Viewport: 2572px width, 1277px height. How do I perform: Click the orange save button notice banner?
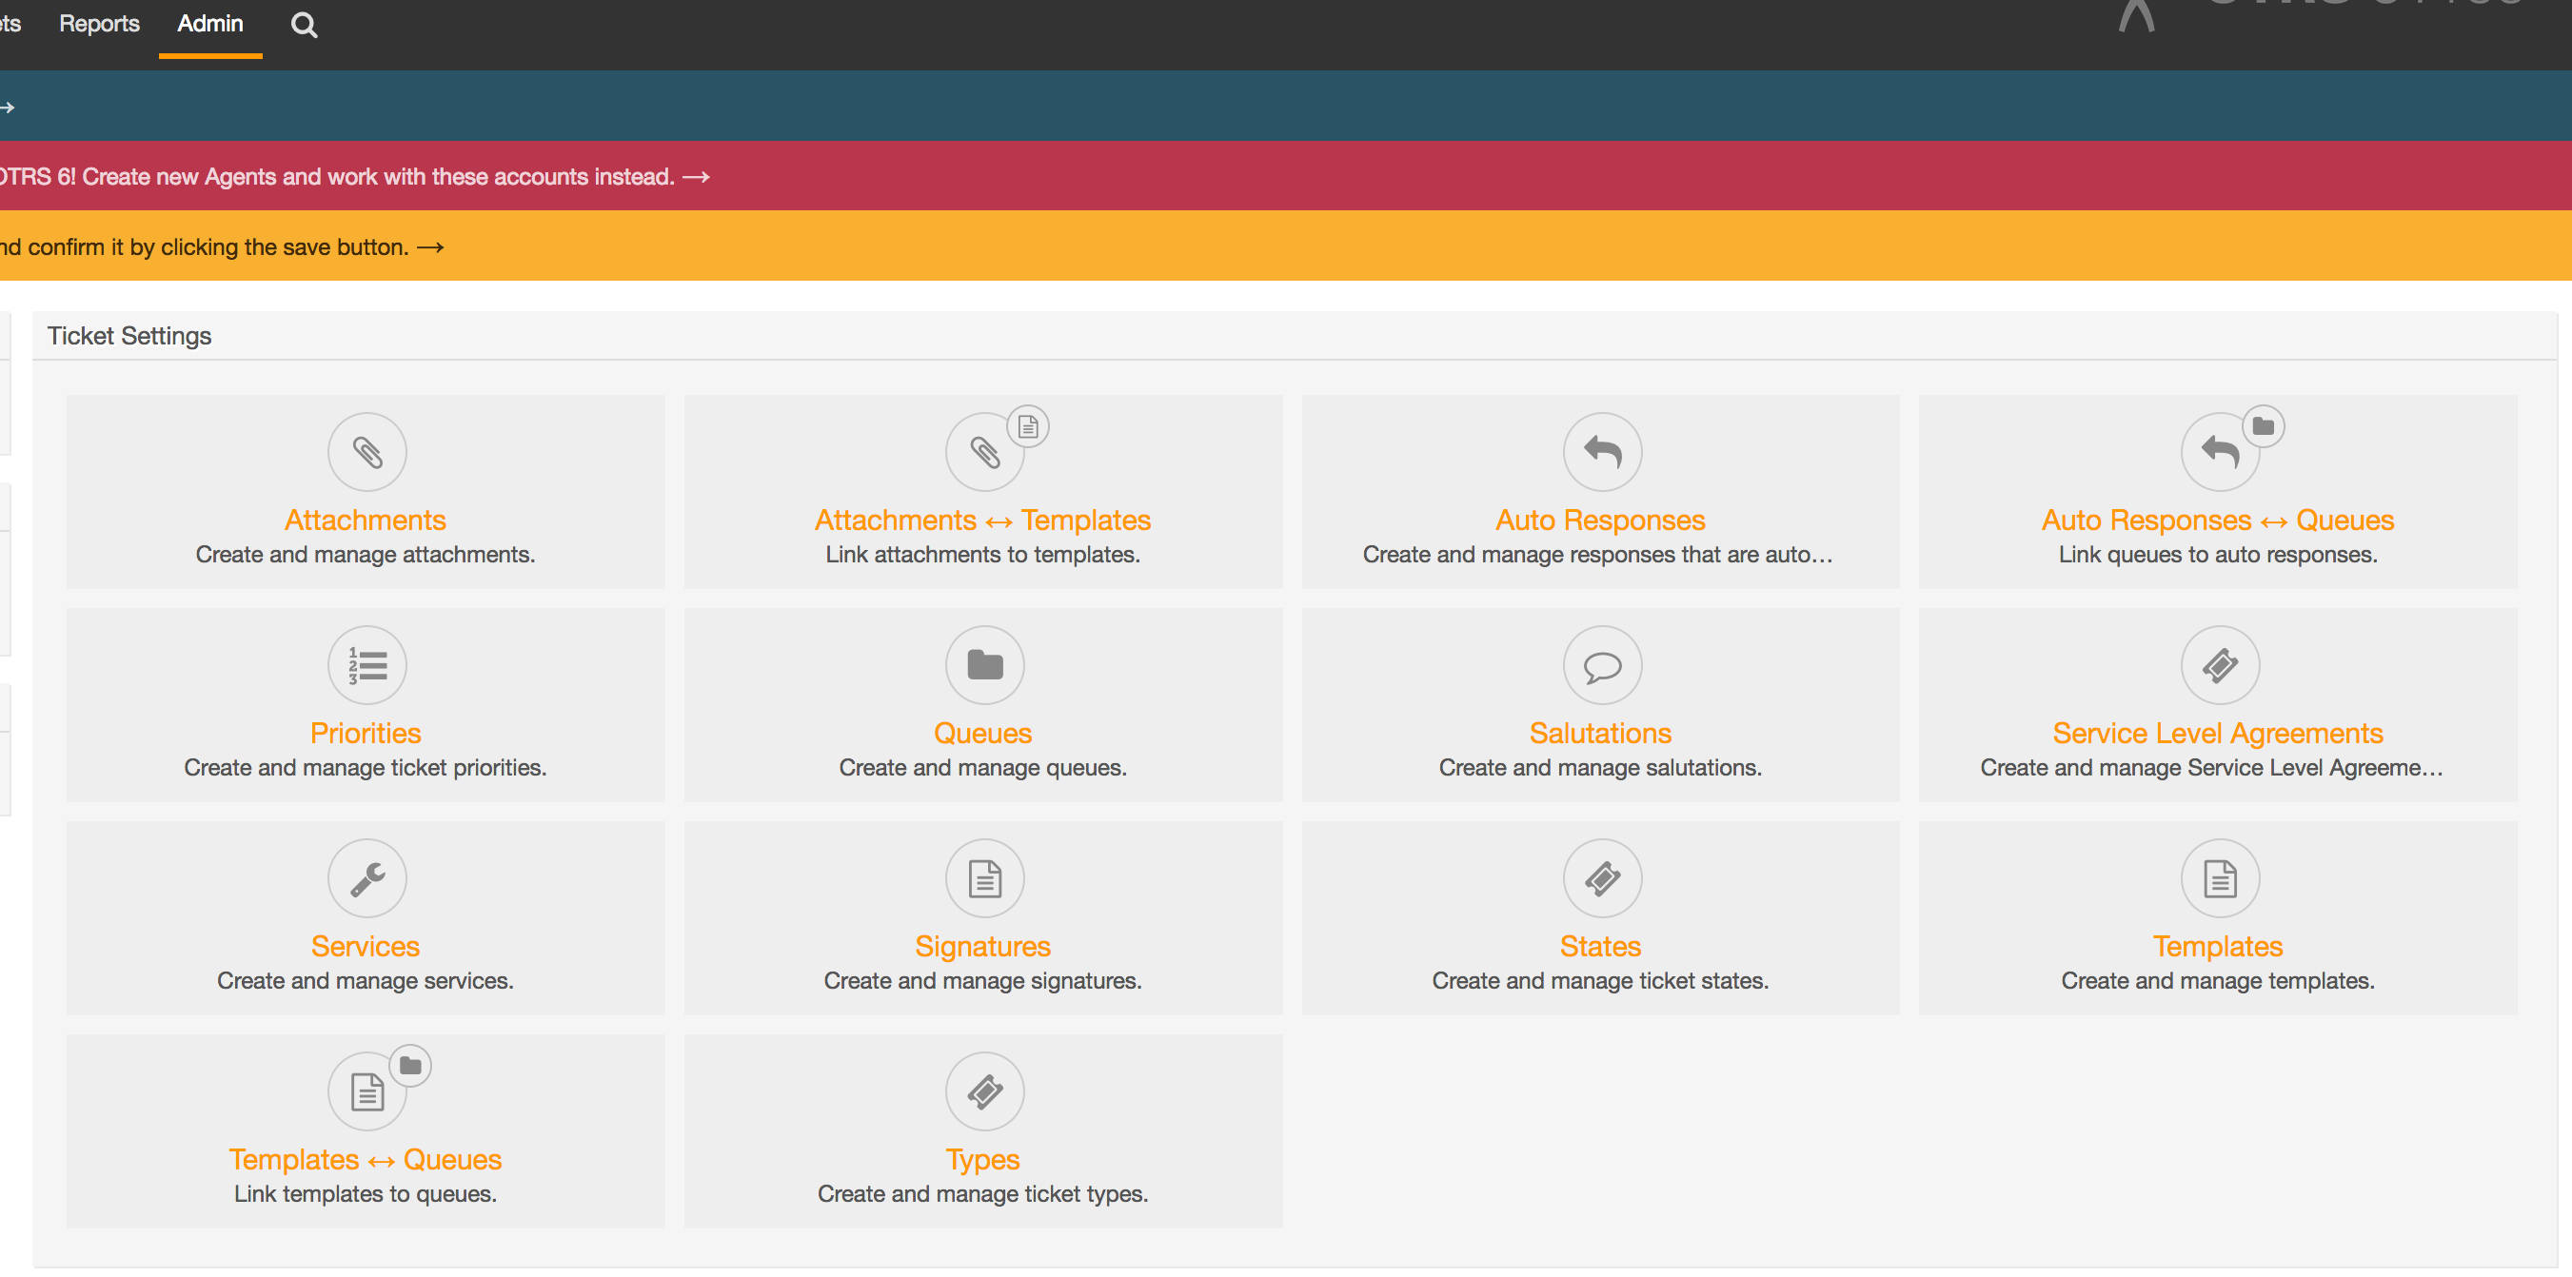[x=222, y=246]
